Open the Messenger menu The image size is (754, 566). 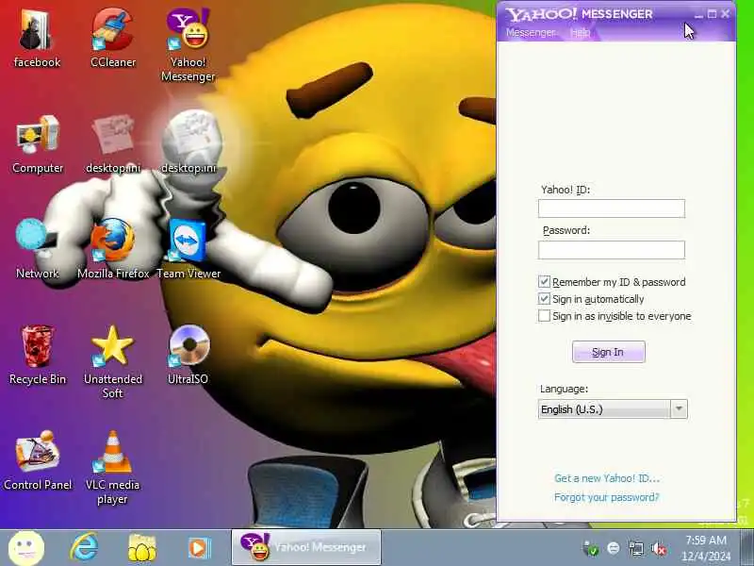(x=531, y=32)
